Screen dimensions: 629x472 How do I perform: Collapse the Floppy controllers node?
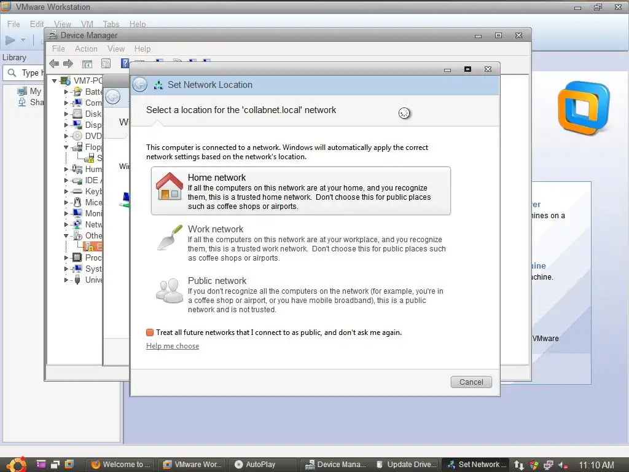(66, 147)
